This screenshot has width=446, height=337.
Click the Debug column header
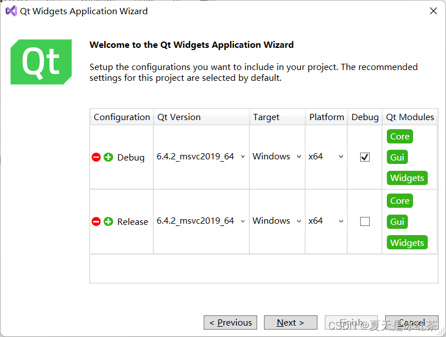365,117
